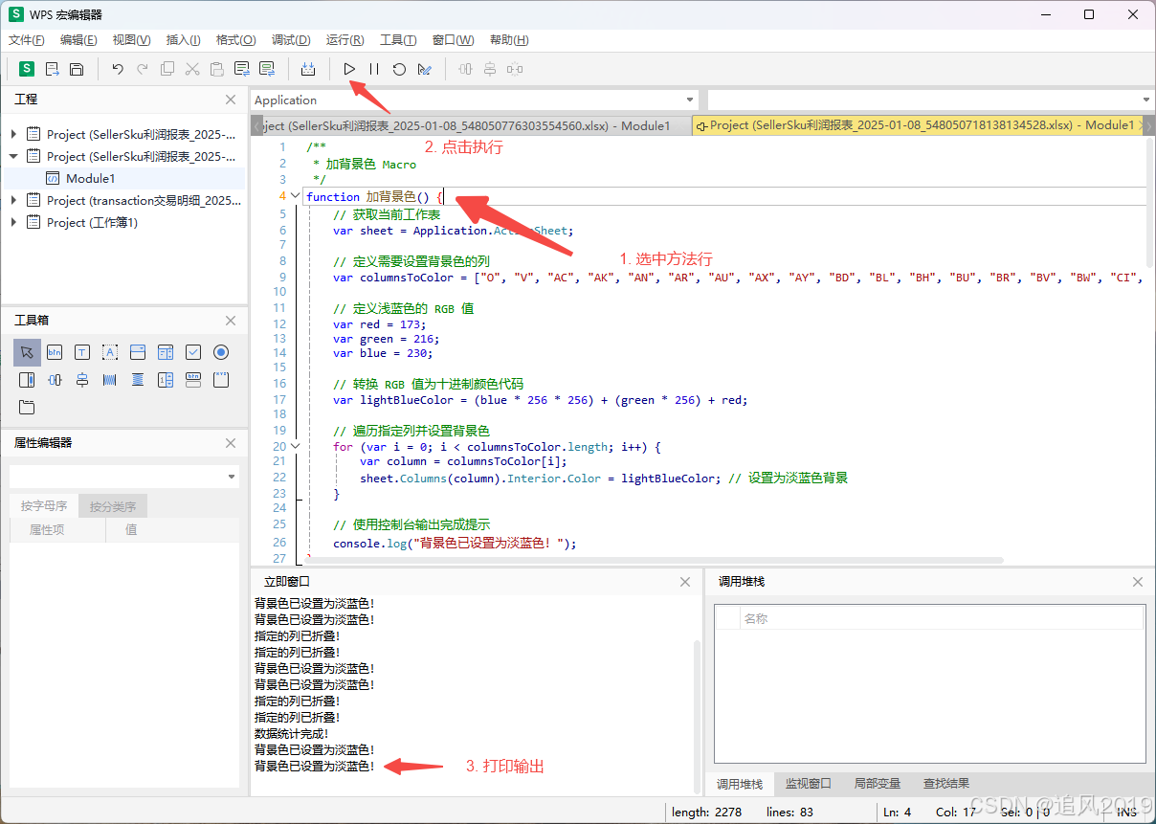This screenshot has width=1156, height=824.
Task: Undo the last edit from the toolbar
Action: click(x=118, y=69)
